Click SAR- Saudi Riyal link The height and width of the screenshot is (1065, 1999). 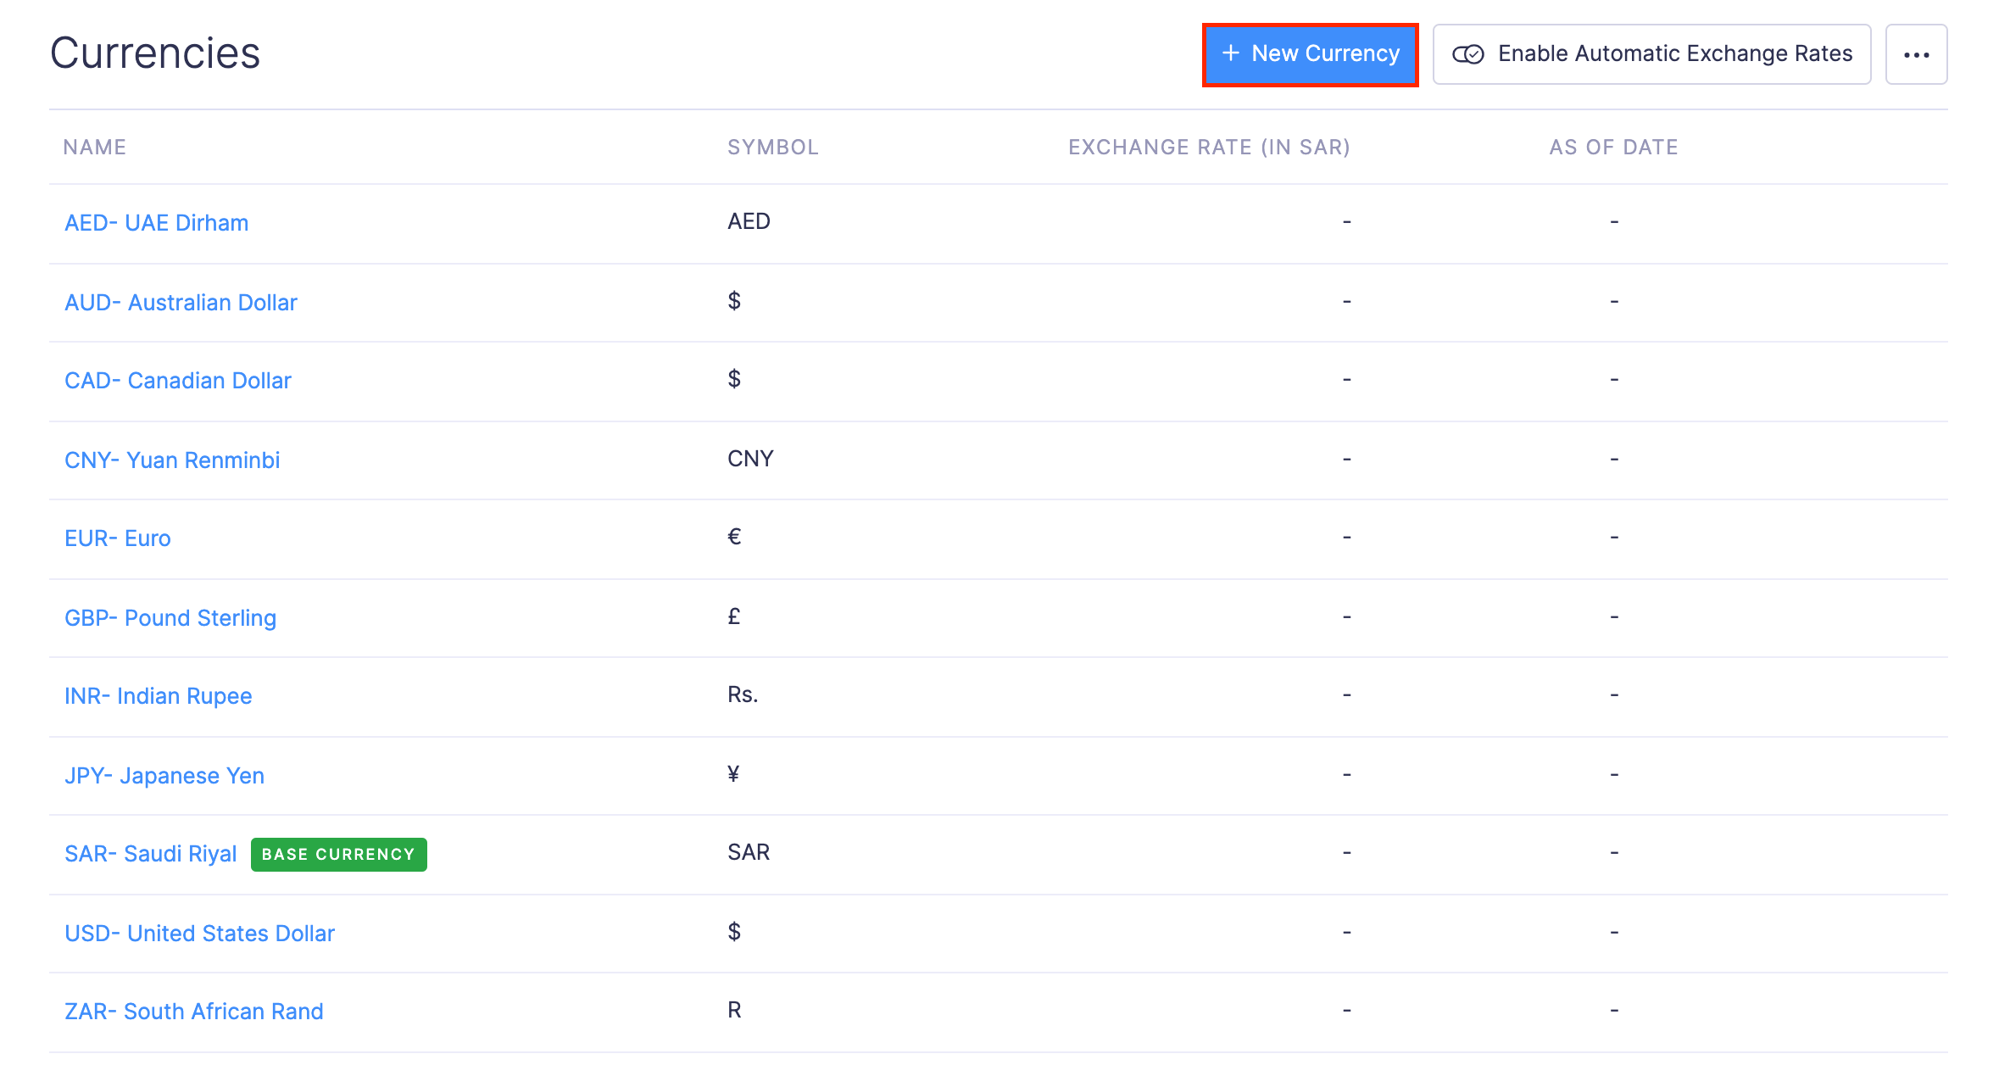150,854
